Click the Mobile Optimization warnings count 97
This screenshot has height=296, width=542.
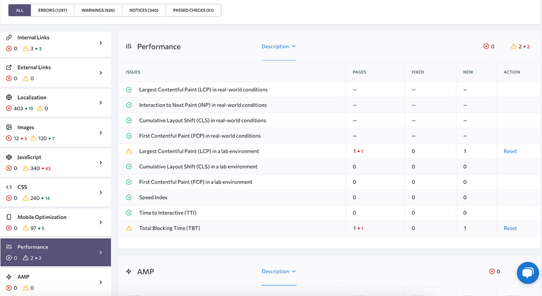[x=33, y=228]
